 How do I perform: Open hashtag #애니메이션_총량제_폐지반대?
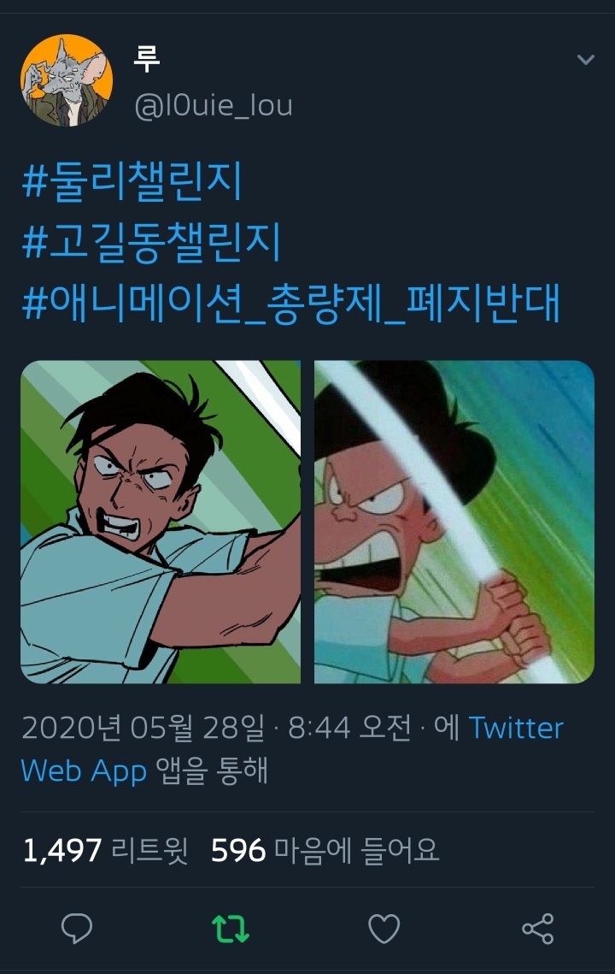(291, 303)
